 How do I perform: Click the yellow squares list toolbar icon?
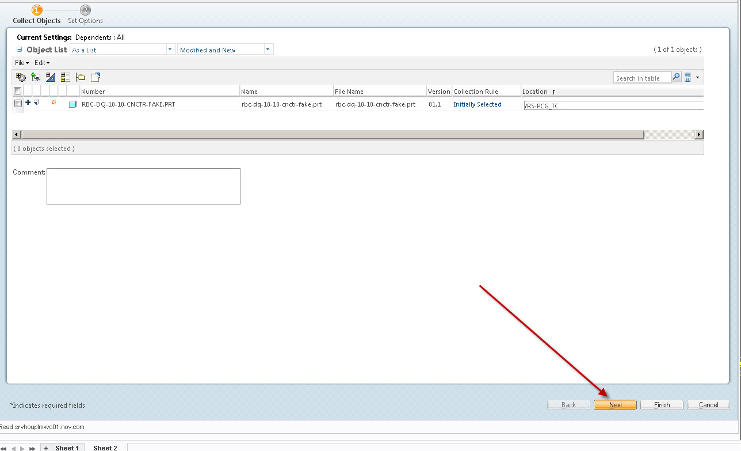point(66,77)
